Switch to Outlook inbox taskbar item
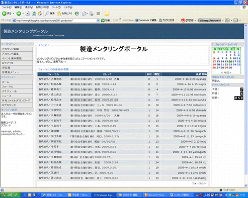248x198 pixels. [x=53, y=195]
